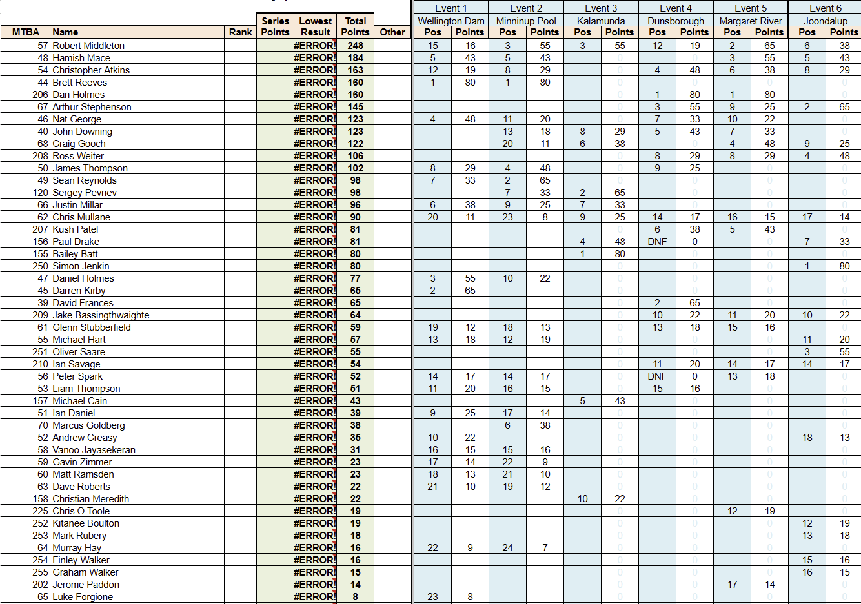
Task: Select the Event 6 header cell
Action: 825,8
